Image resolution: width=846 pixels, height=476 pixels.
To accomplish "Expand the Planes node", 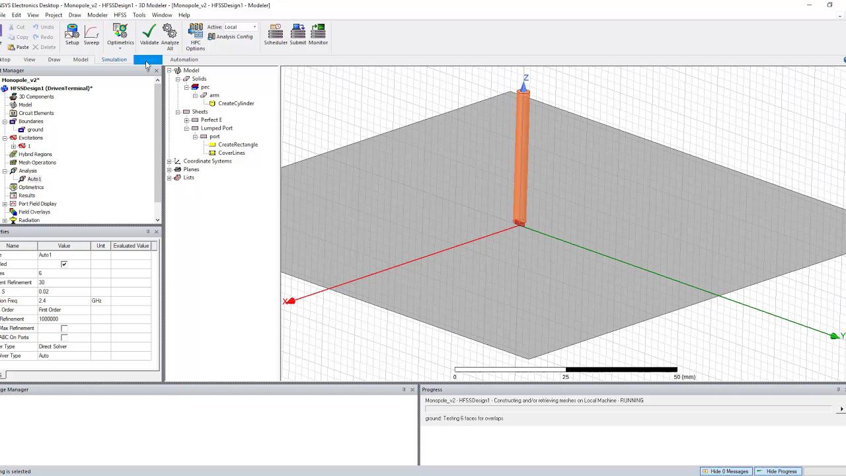I will 169,169.
